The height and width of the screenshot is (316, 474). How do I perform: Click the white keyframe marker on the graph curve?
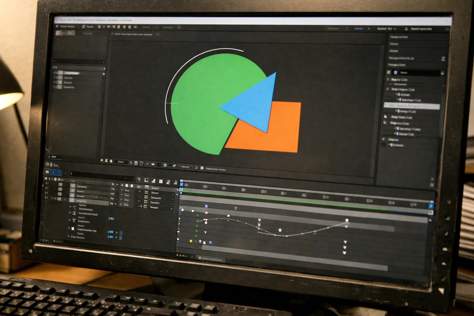(280, 230)
